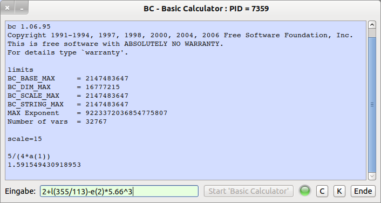
Task: Click the result 1.591549430918953
Action: tap(44, 165)
